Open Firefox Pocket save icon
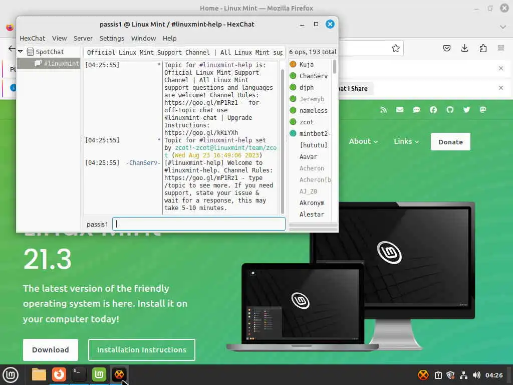The height and width of the screenshot is (385, 513). pyautogui.click(x=446, y=49)
